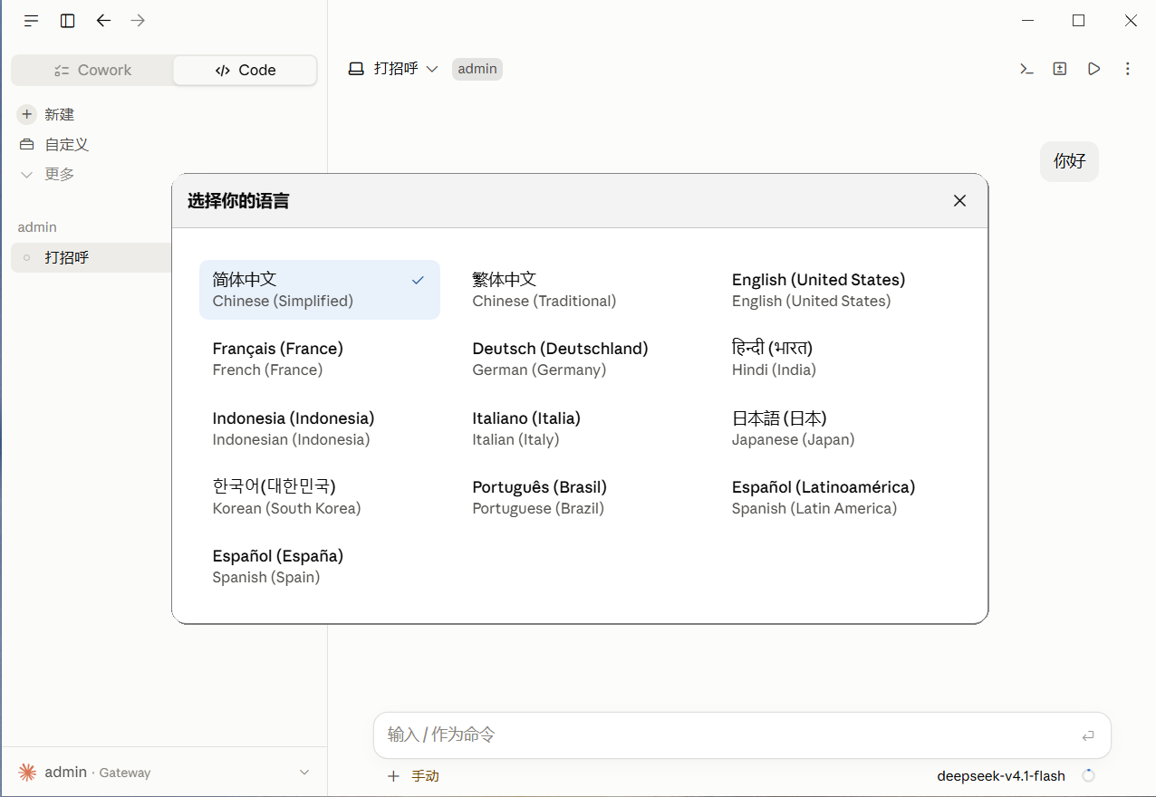
Task: Select Indonesia (Indonesia) language
Action: [320, 428]
